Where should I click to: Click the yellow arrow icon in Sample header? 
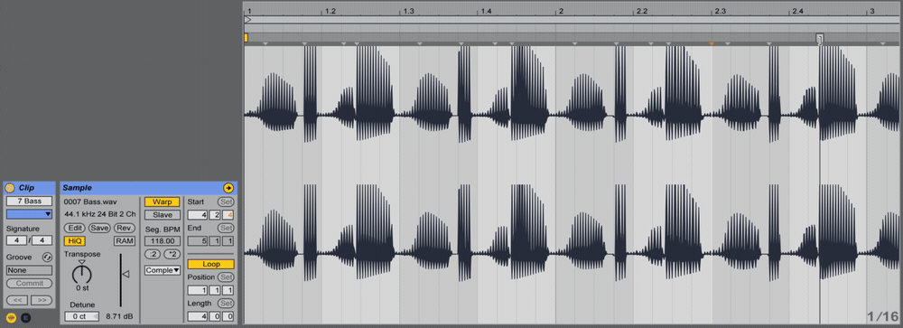coord(228,188)
